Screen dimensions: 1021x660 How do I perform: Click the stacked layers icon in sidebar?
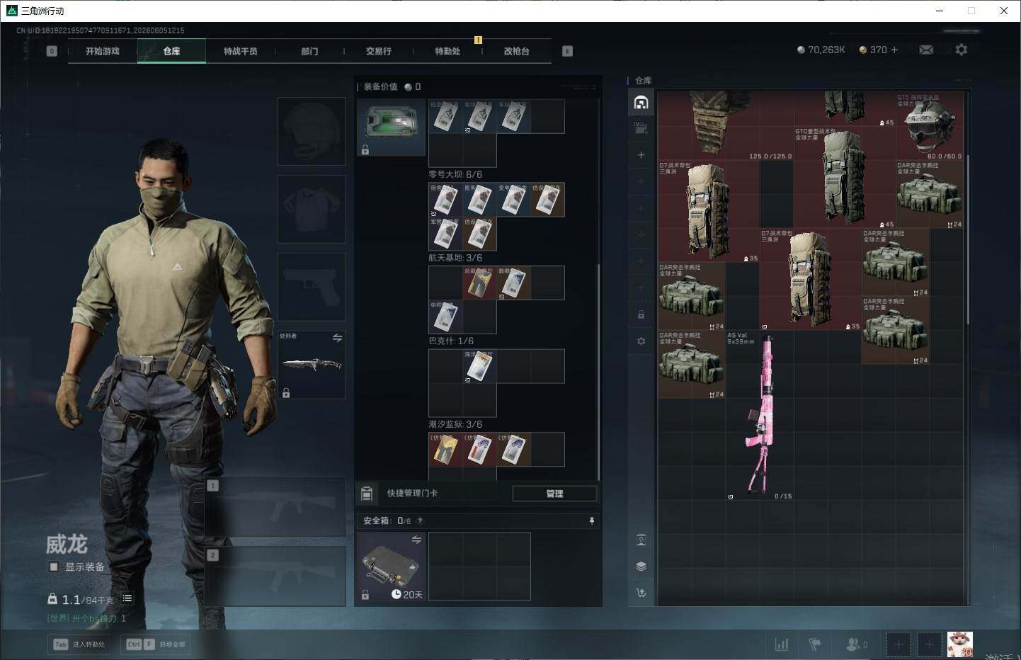coord(641,567)
